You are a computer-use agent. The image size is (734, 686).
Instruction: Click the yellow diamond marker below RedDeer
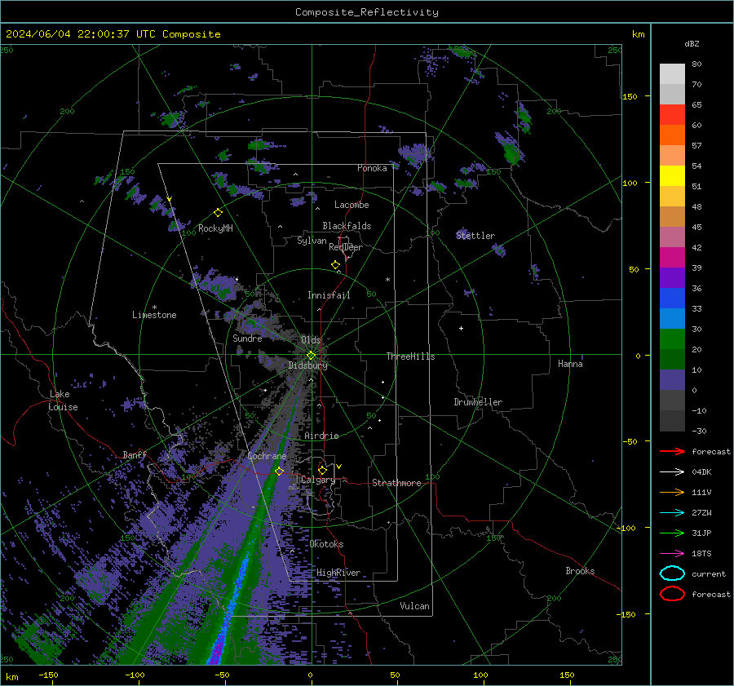pos(336,265)
